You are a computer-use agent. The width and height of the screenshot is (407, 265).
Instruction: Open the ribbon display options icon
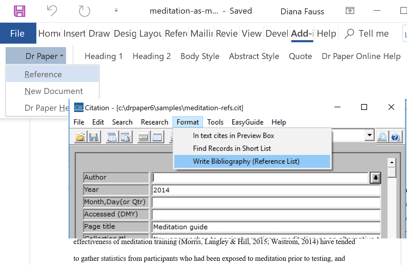[350, 11]
